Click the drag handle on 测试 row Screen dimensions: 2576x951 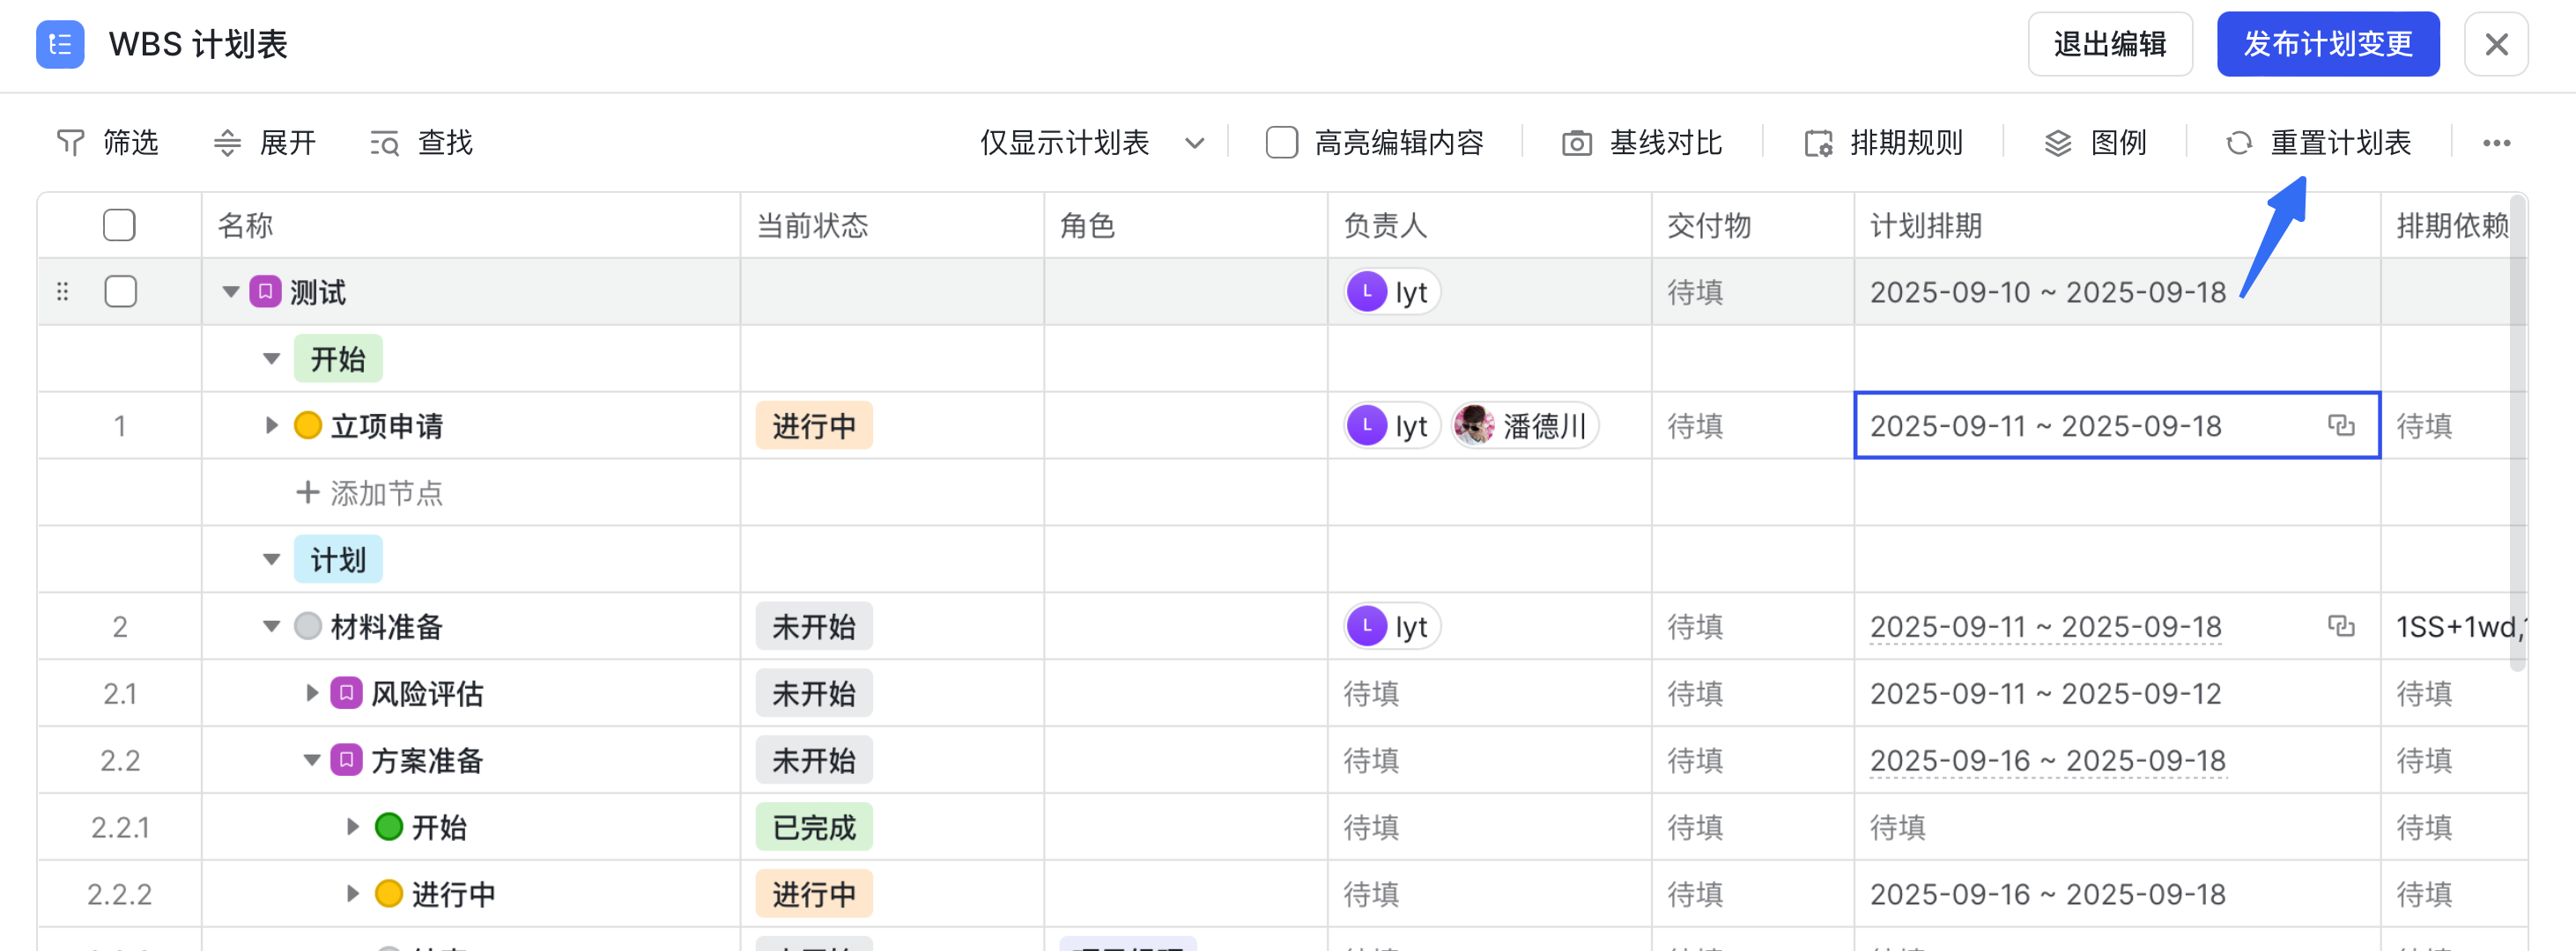coord(63,292)
